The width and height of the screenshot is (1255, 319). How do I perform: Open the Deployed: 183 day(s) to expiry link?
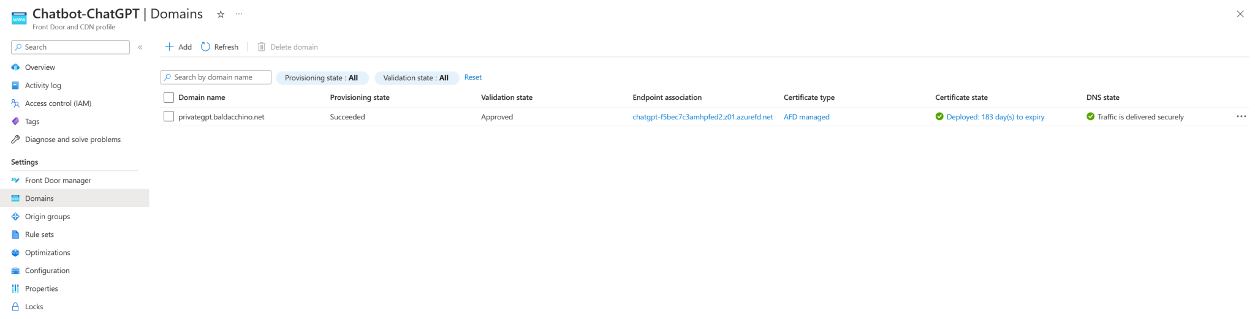click(x=995, y=117)
